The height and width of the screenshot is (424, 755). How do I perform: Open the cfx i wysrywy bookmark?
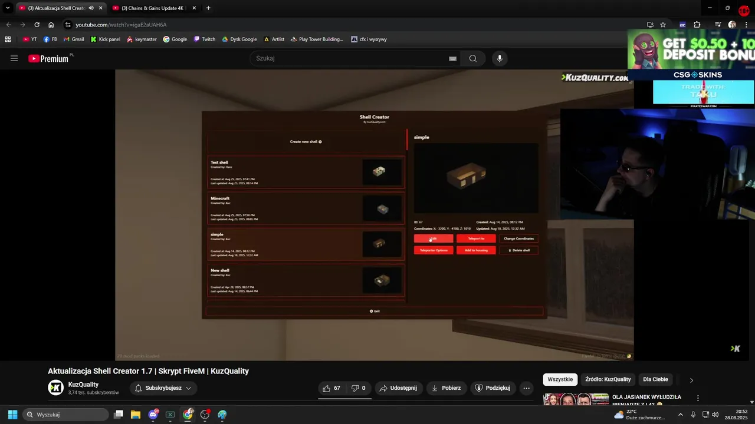(369, 39)
